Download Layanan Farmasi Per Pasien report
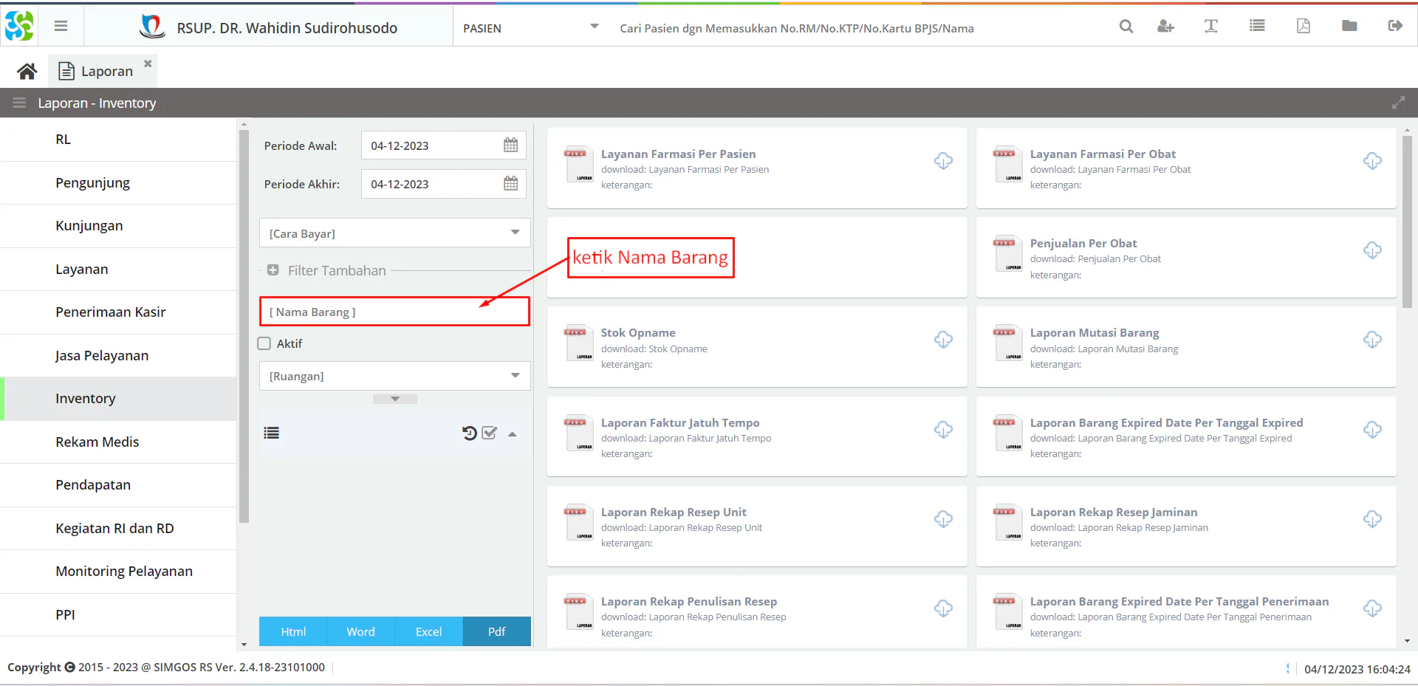This screenshot has width=1418, height=686. [x=943, y=161]
